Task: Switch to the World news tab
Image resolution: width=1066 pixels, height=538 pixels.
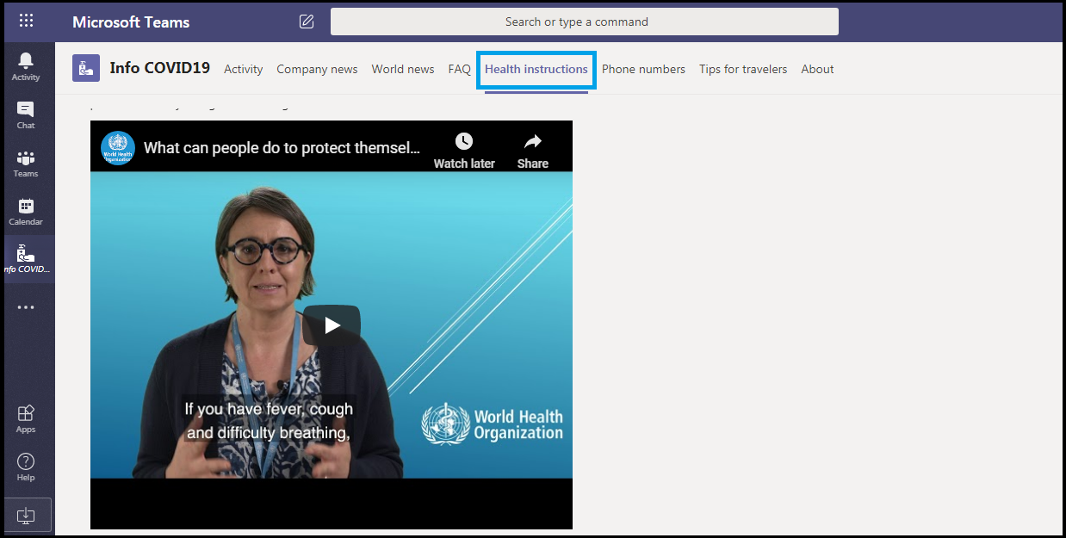Action: pyautogui.click(x=403, y=69)
